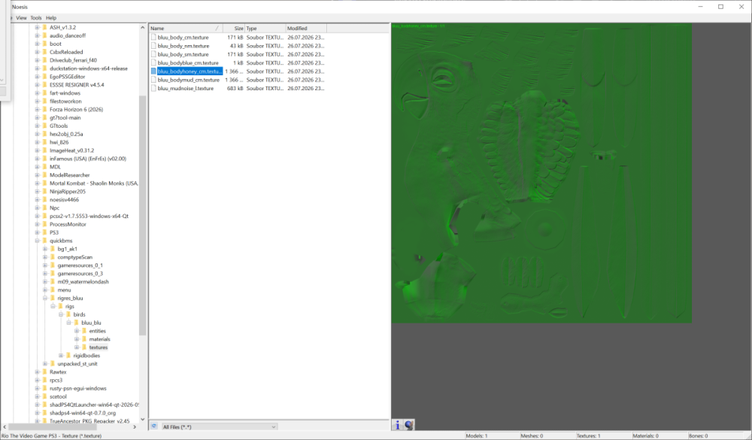Click the gameresources_0_3 folder icon
This screenshot has height=440, width=752.
coord(53,273)
